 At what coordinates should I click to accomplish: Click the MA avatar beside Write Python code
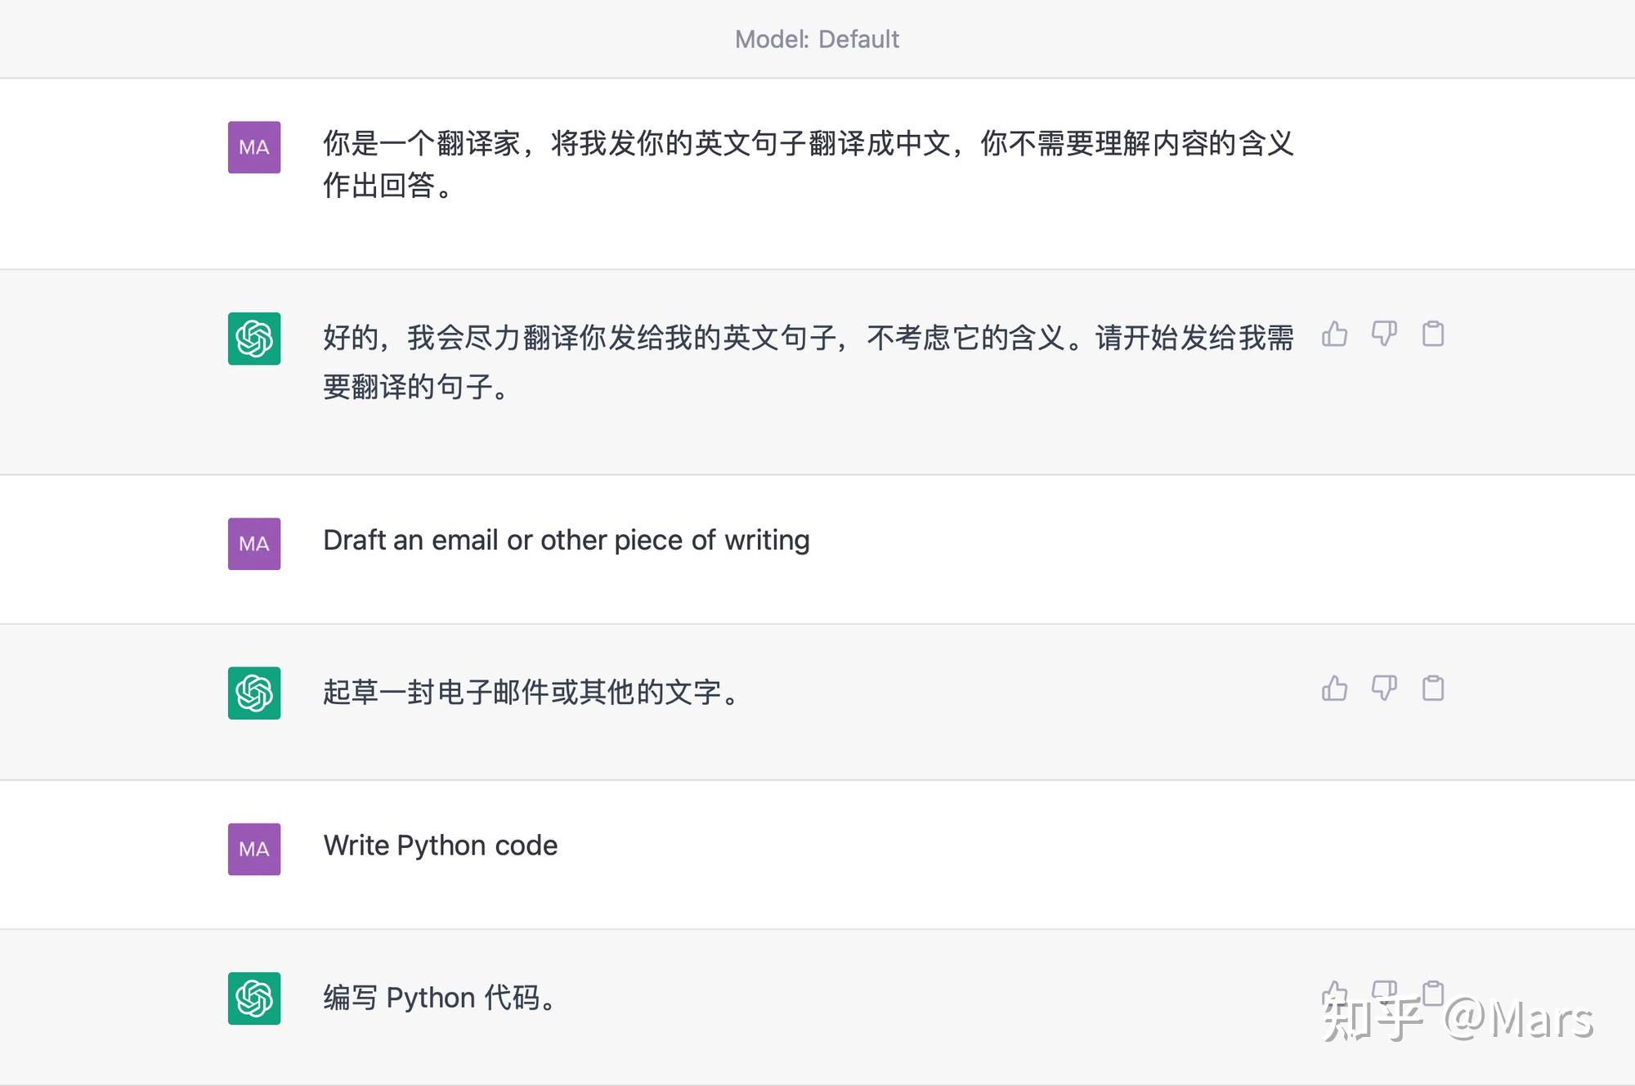point(253,849)
